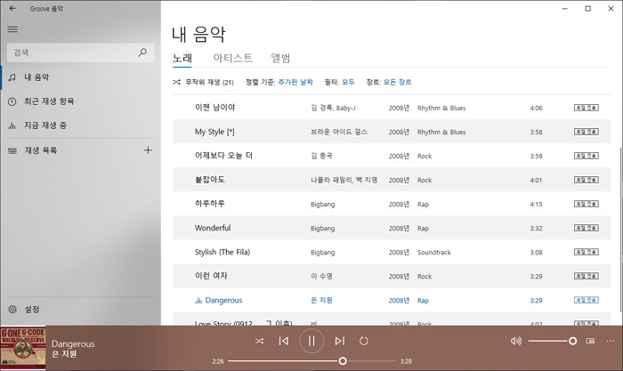Mute the volume speaker icon
This screenshot has height=371, width=623.
click(x=516, y=341)
